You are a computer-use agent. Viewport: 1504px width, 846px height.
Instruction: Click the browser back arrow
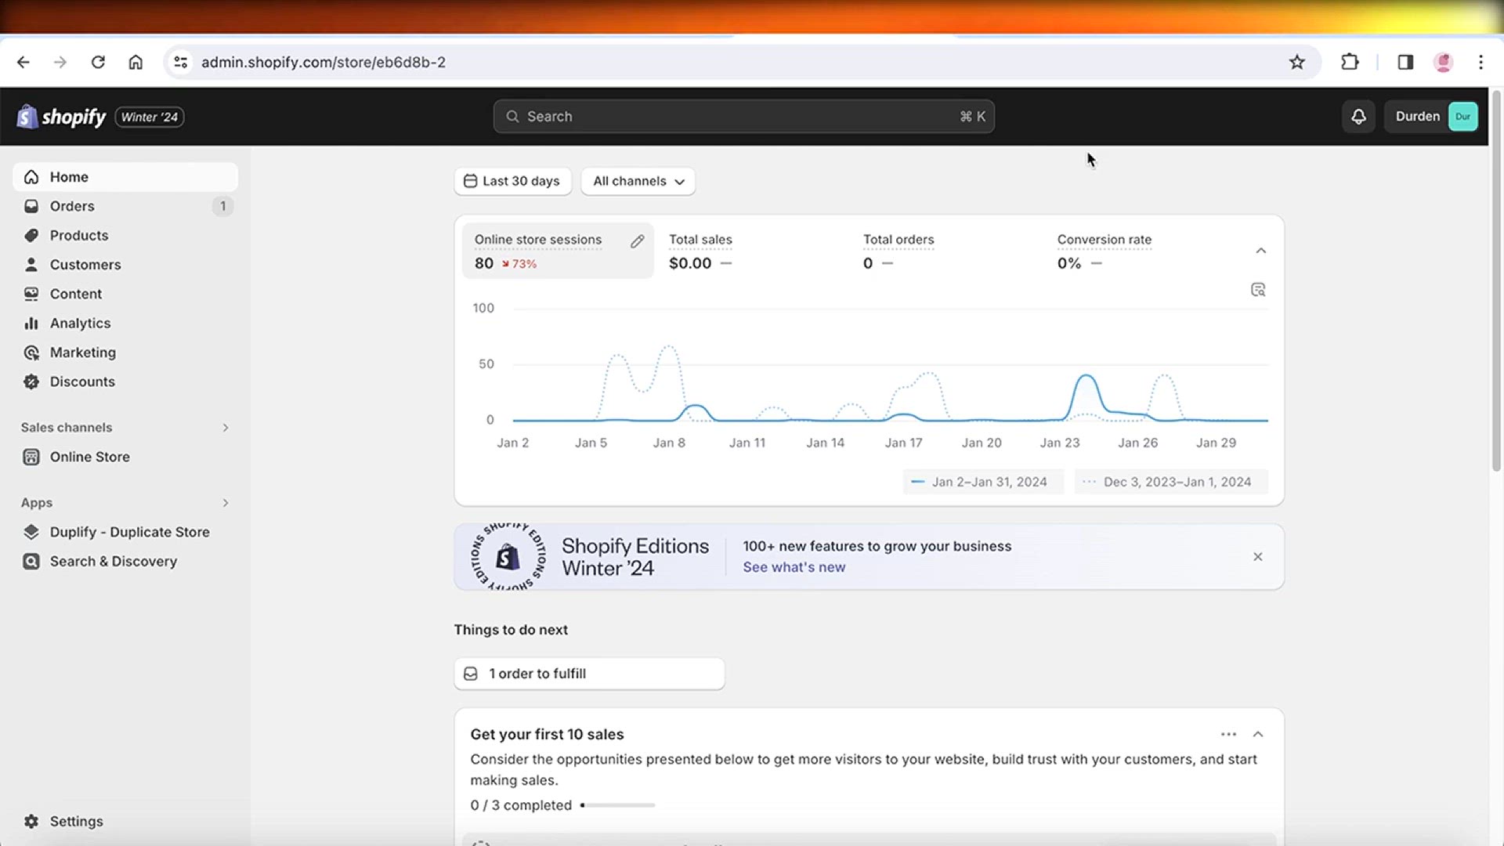23,62
